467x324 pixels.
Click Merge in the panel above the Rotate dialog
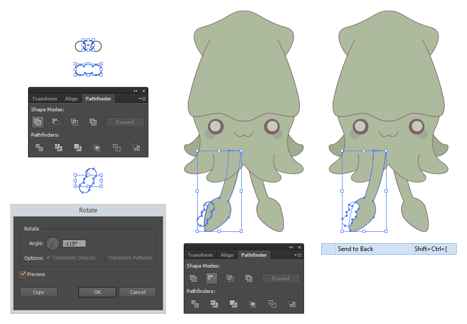coord(78,148)
